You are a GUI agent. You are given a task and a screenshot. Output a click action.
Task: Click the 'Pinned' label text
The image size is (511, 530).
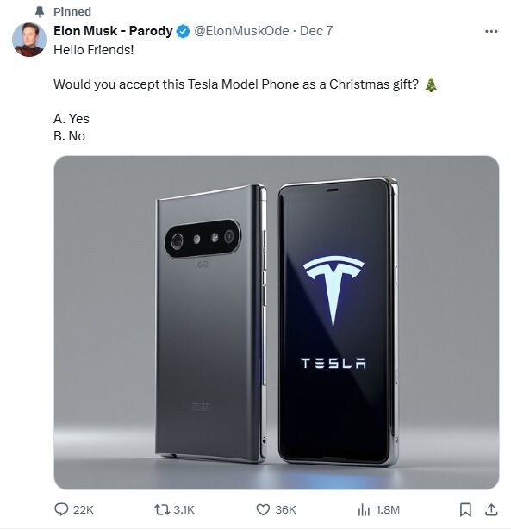tap(72, 11)
